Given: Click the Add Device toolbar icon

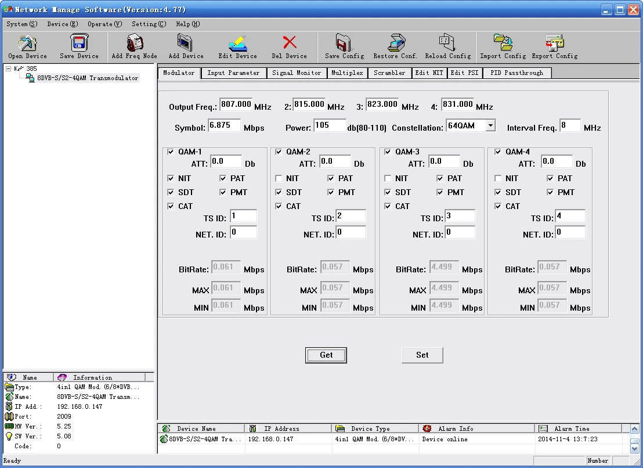Looking at the screenshot, I should [x=186, y=44].
